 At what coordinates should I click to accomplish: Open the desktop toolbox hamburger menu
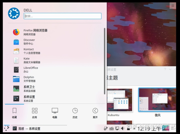tap(173, 6)
